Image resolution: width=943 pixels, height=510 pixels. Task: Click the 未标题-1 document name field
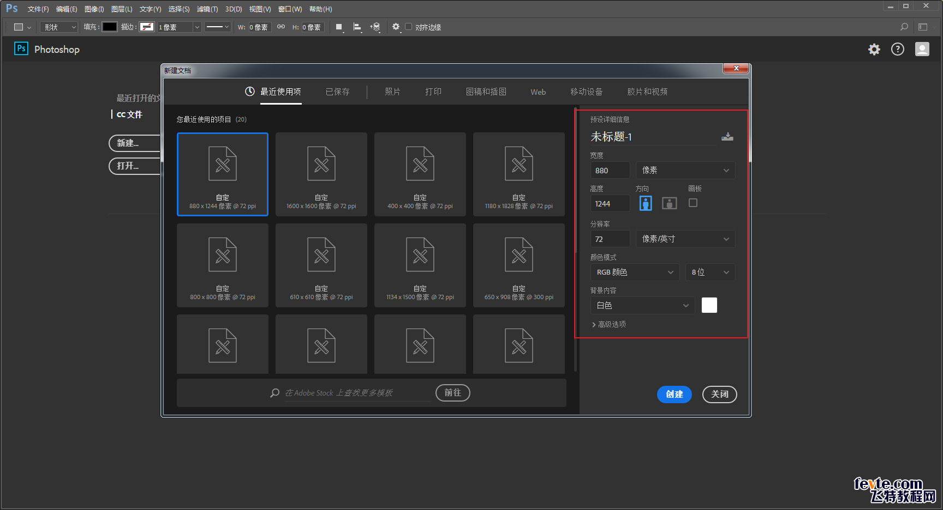pyautogui.click(x=653, y=137)
